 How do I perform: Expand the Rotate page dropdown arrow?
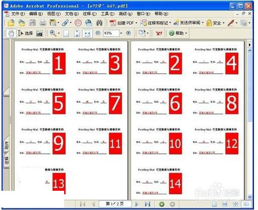point(147,33)
